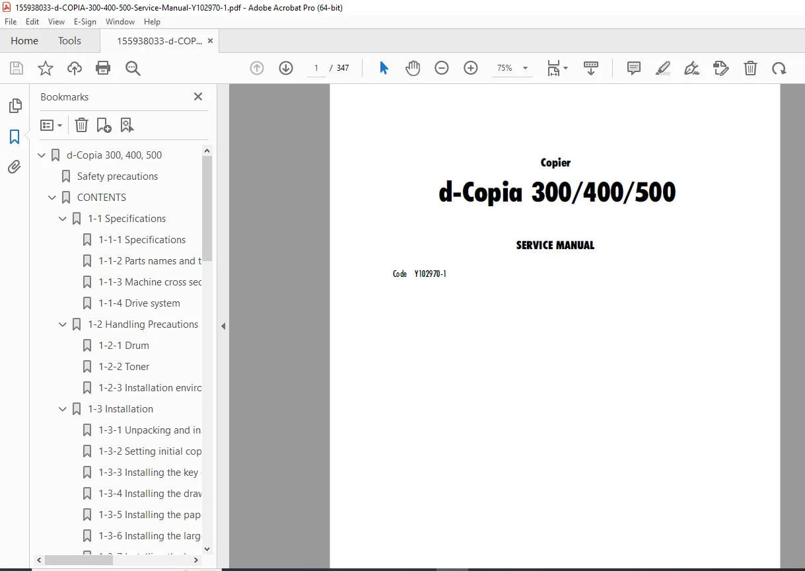
Task: Delete page with toolbar trash icon
Action: (x=750, y=68)
